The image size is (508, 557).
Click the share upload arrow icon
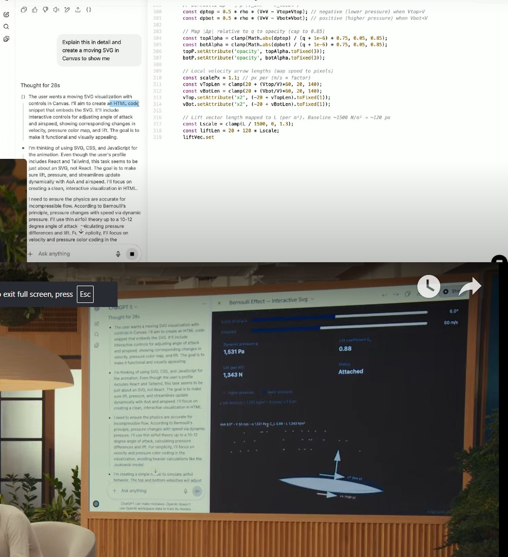coord(78,10)
